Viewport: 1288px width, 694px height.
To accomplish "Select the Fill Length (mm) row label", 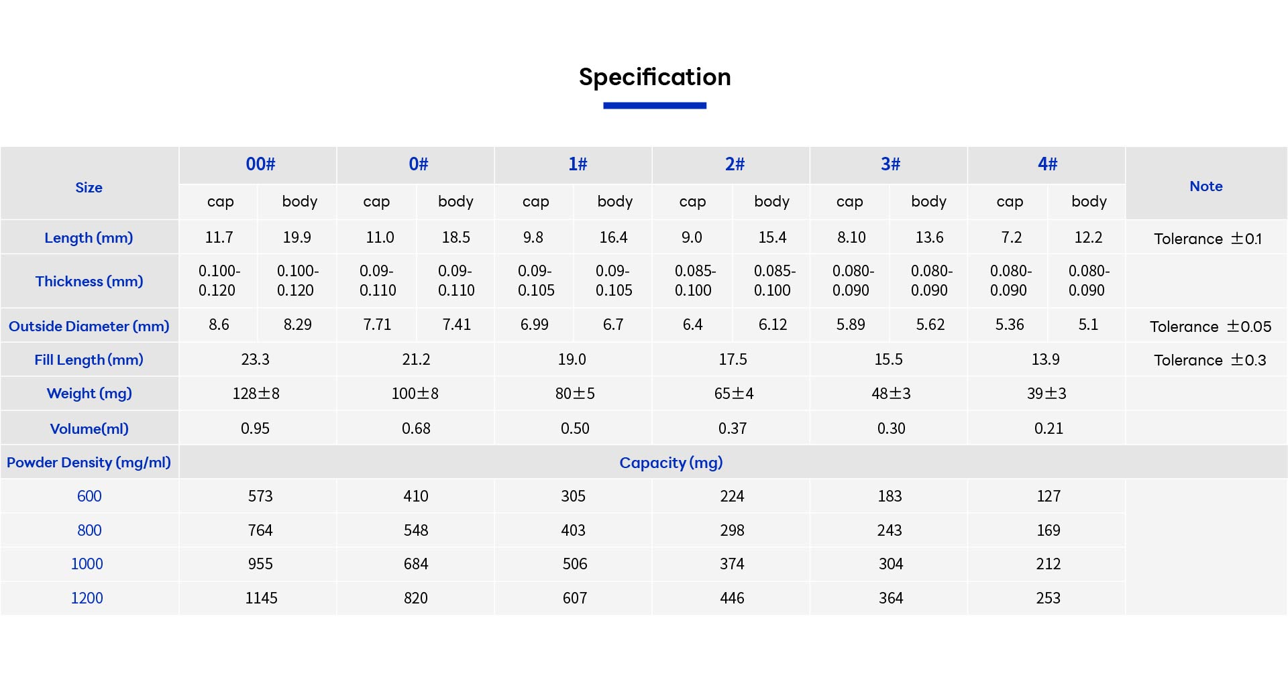I will [89, 360].
